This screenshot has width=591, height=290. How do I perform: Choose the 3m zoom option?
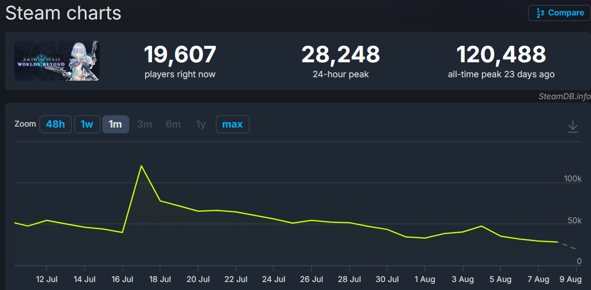coord(144,124)
